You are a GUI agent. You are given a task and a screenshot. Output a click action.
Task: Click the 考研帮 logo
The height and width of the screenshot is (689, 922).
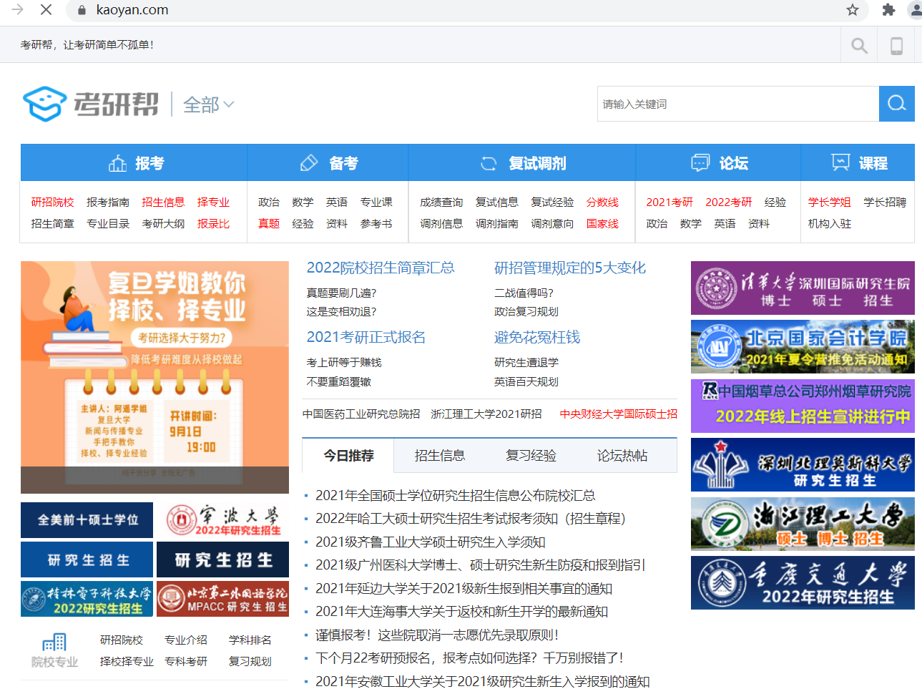[x=91, y=104]
